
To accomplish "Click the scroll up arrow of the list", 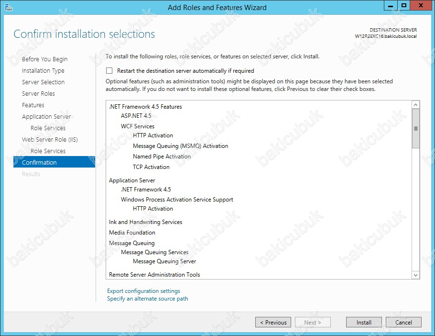I will click(415, 105).
